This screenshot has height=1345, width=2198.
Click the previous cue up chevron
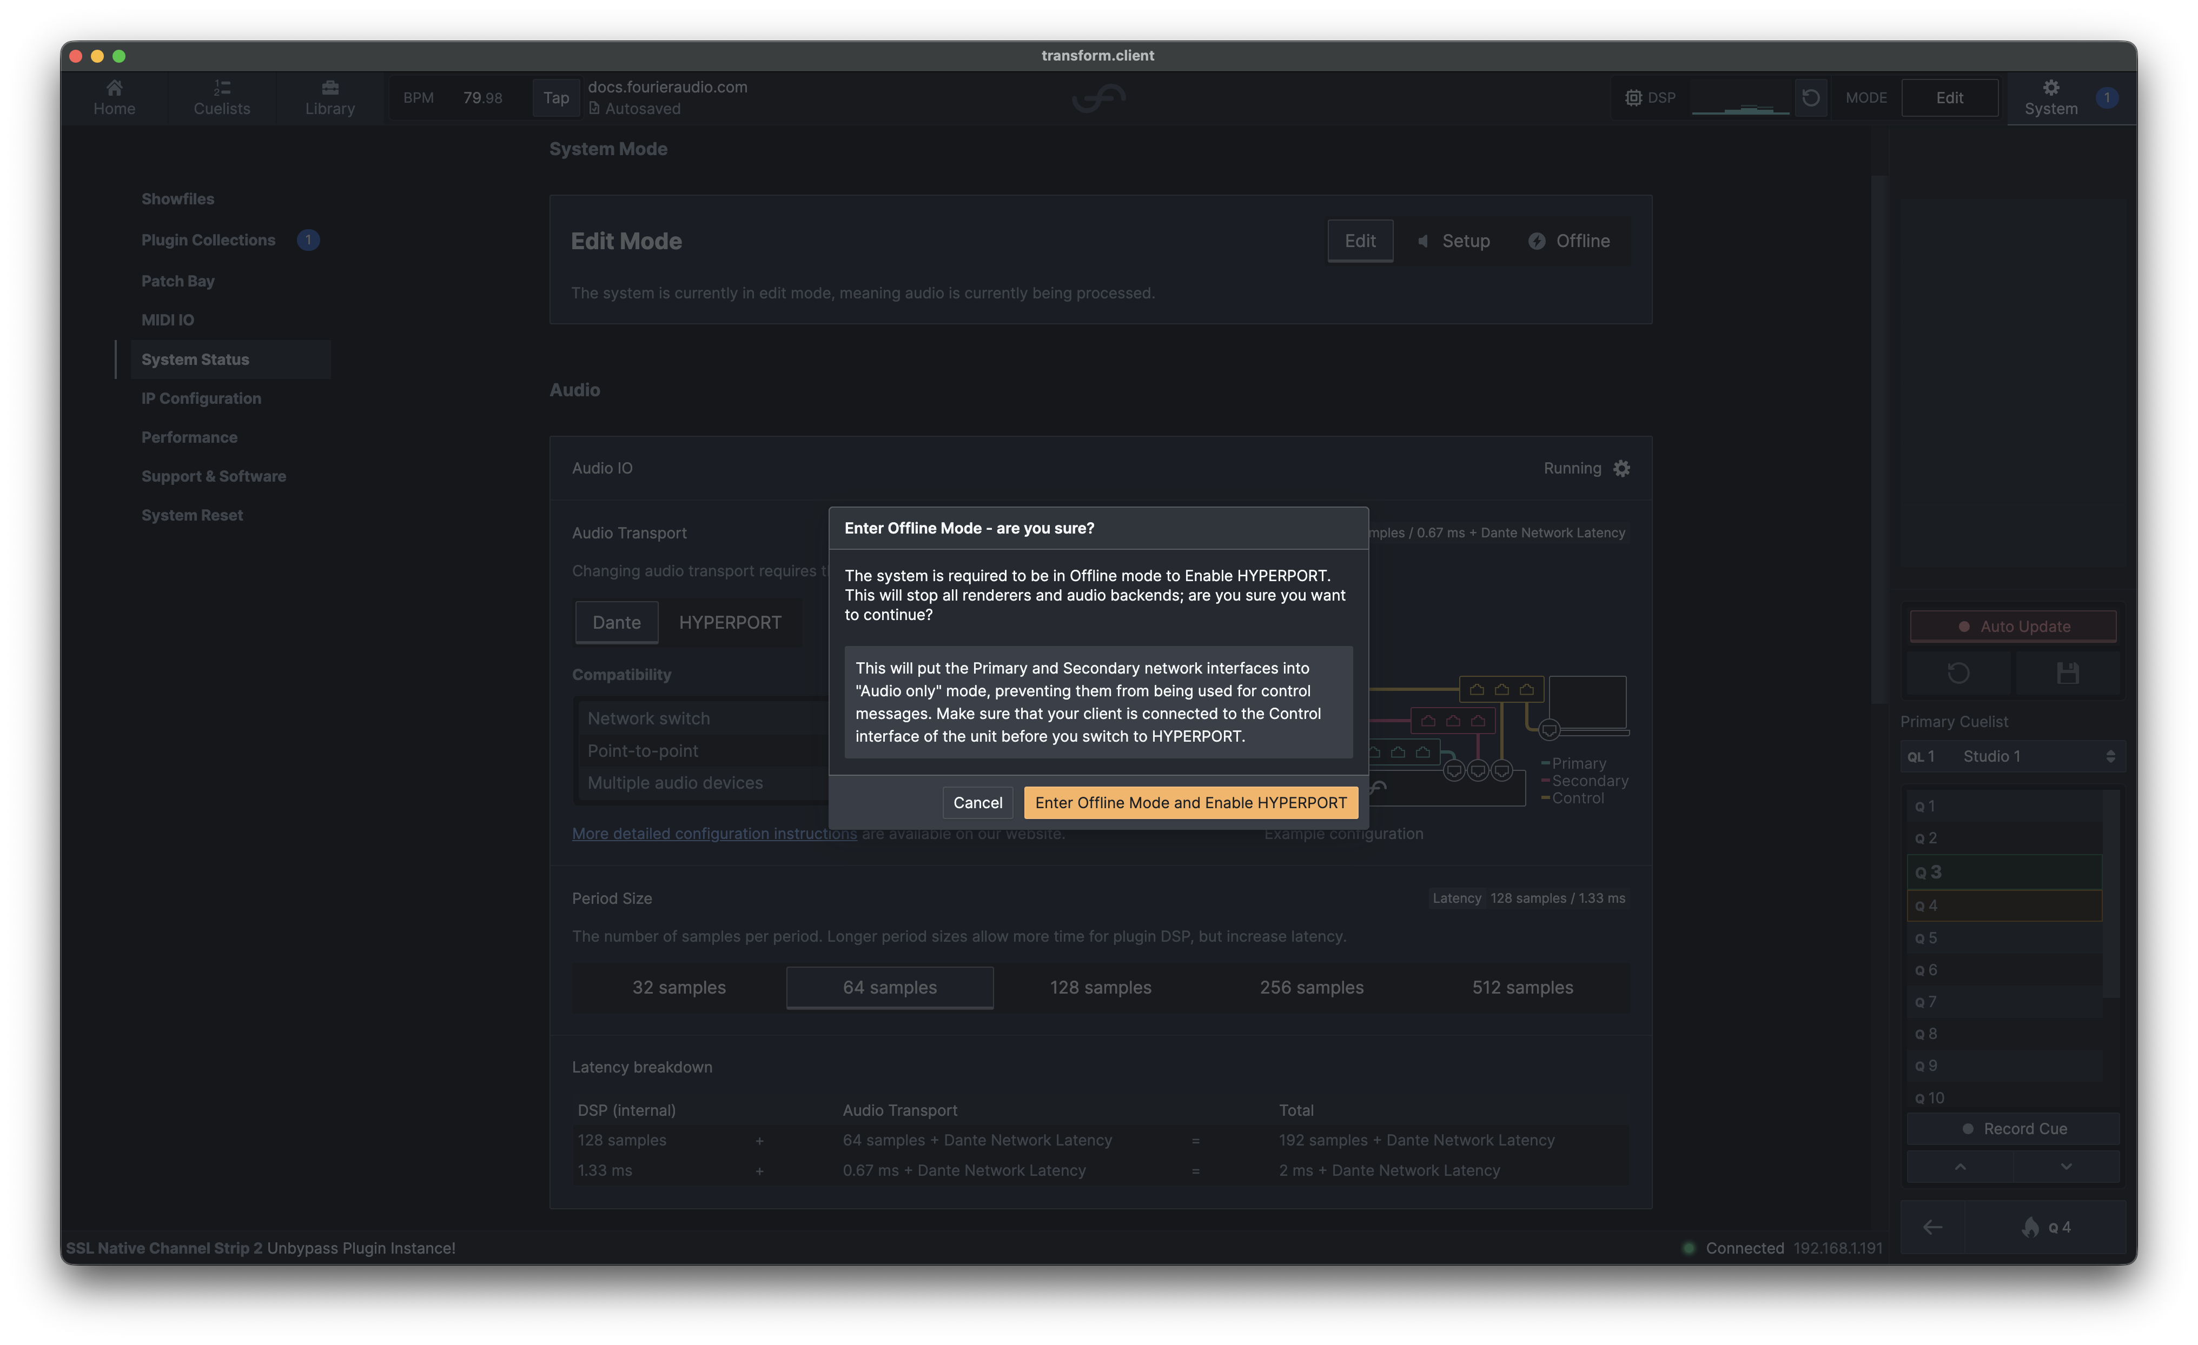1960,1167
